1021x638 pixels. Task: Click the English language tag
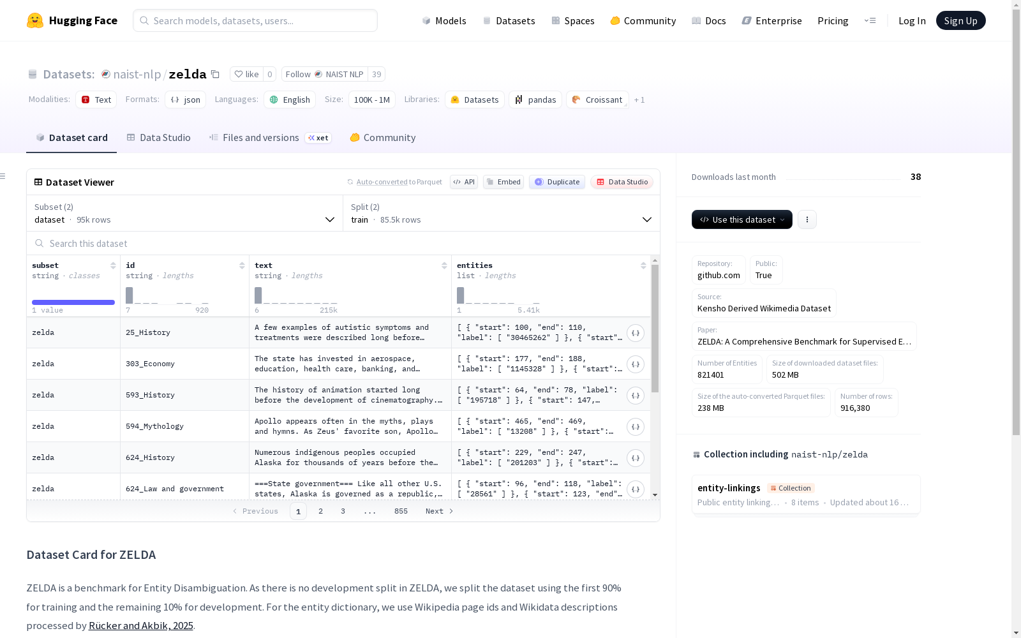[x=290, y=100]
